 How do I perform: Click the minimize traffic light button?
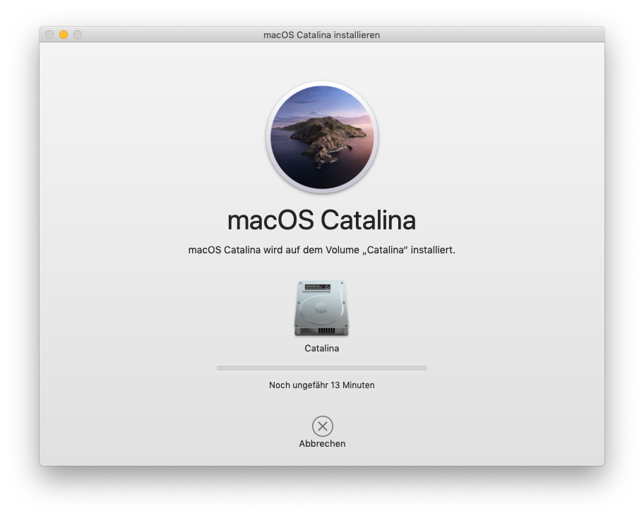[x=62, y=34]
